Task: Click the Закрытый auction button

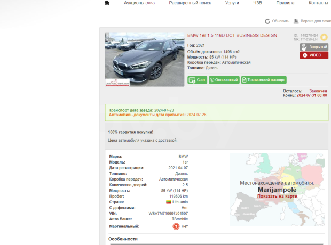Action: pyautogui.click(x=314, y=47)
